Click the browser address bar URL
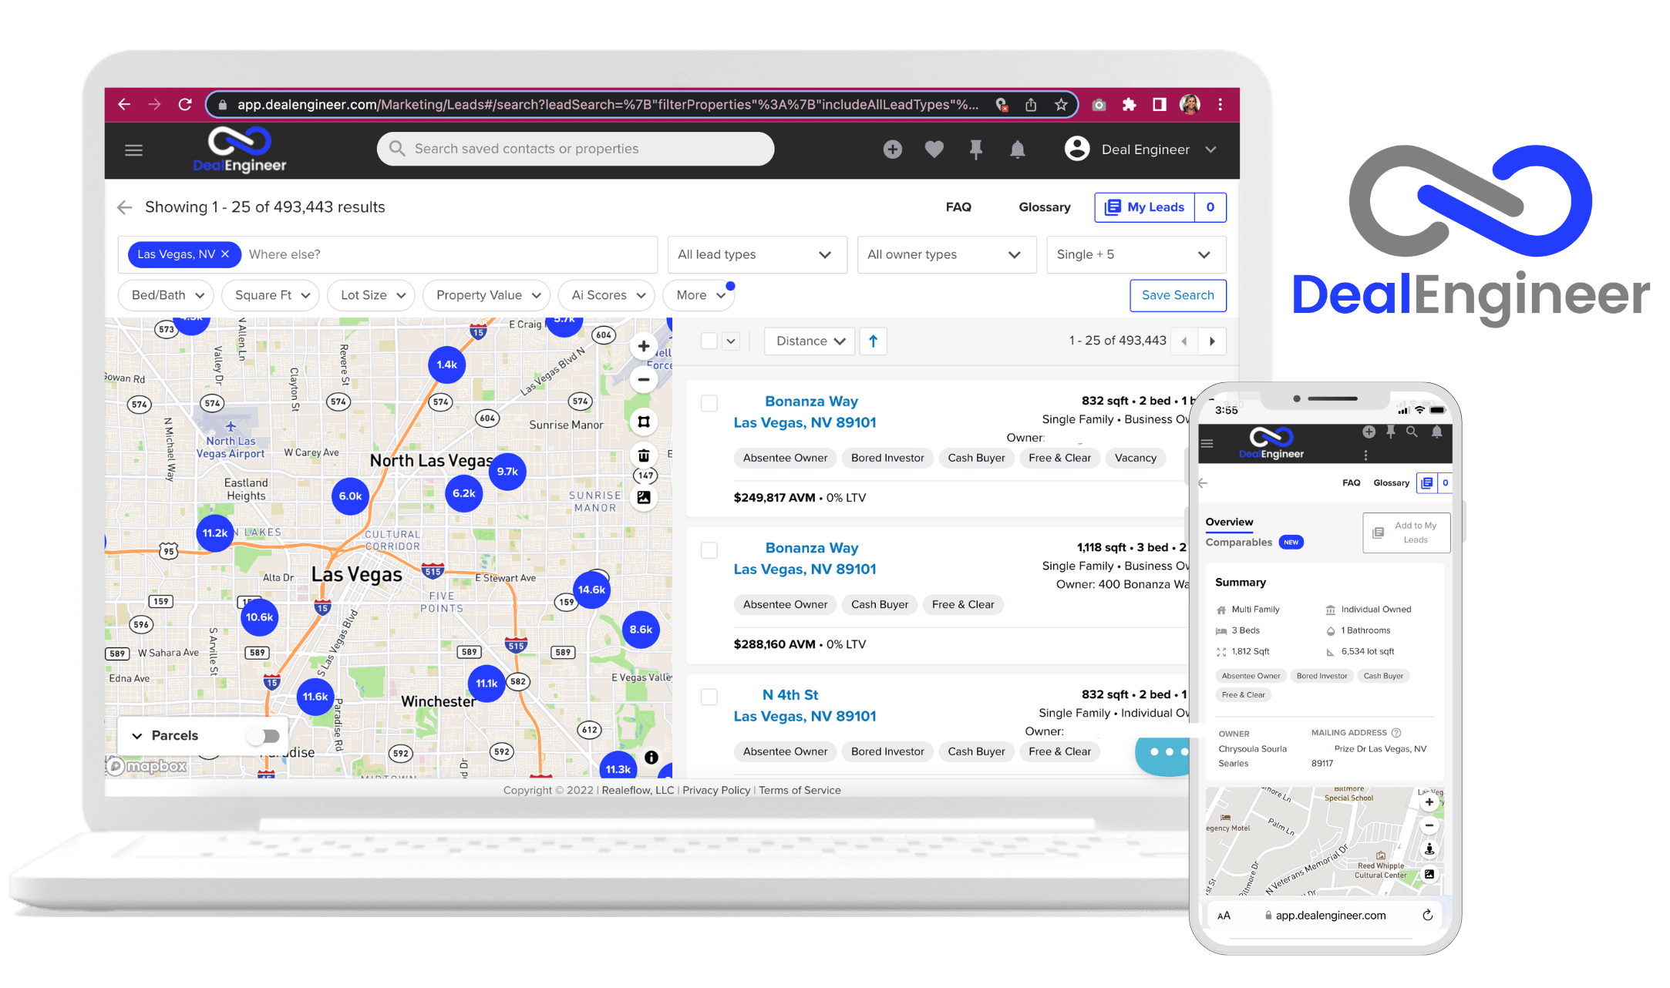The height and width of the screenshot is (988, 1670). point(608,105)
